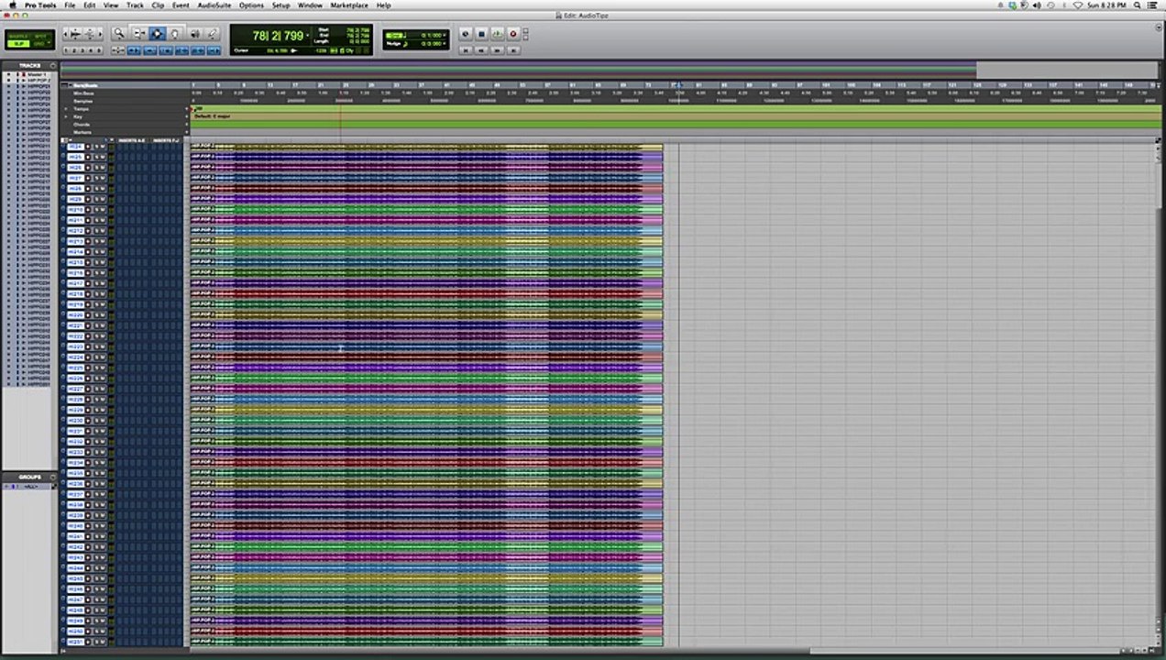1166x660 pixels.
Task: Open the Window menu
Action: 310,5
